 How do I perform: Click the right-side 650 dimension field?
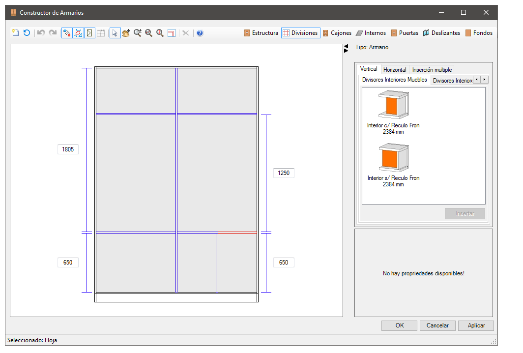pos(284,262)
